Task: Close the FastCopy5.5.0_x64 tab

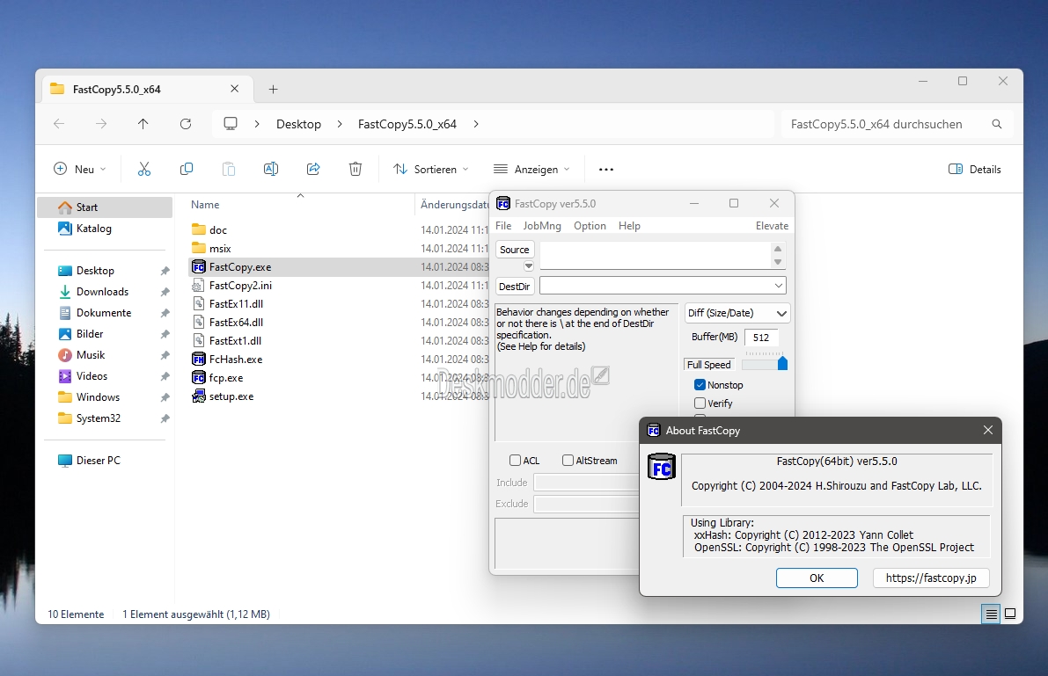Action: pyautogui.click(x=235, y=89)
